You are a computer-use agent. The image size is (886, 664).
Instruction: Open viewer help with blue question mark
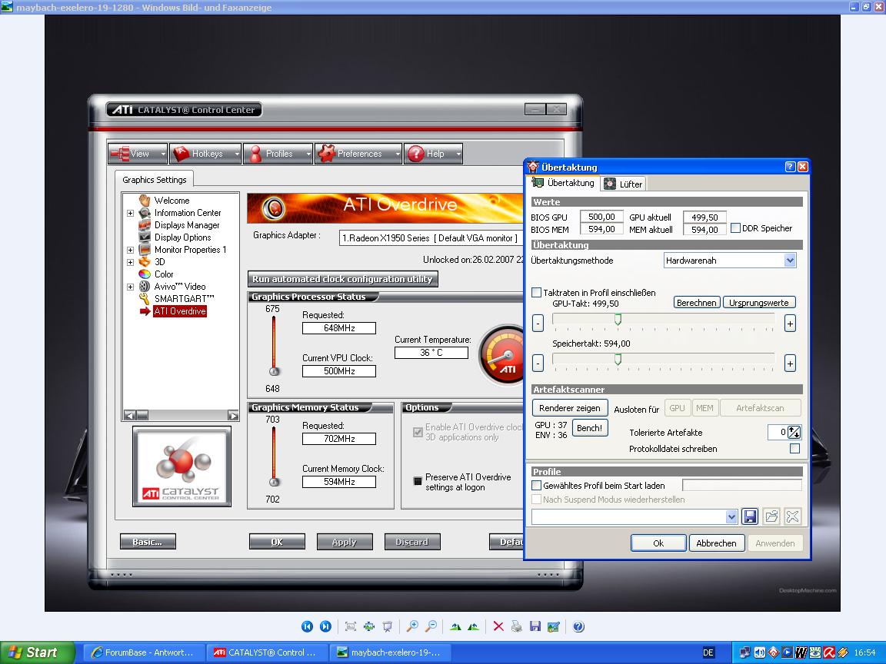[x=578, y=626]
